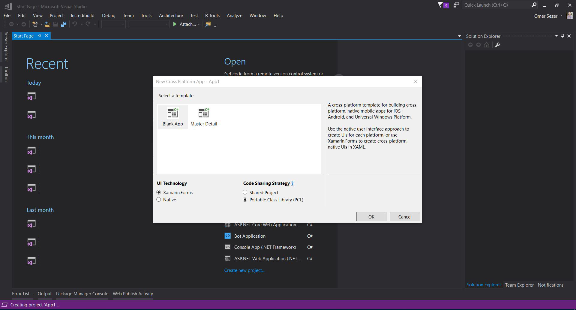This screenshot has height=310, width=576.
Task: Click the Bot Application template icon
Action: tap(228, 236)
